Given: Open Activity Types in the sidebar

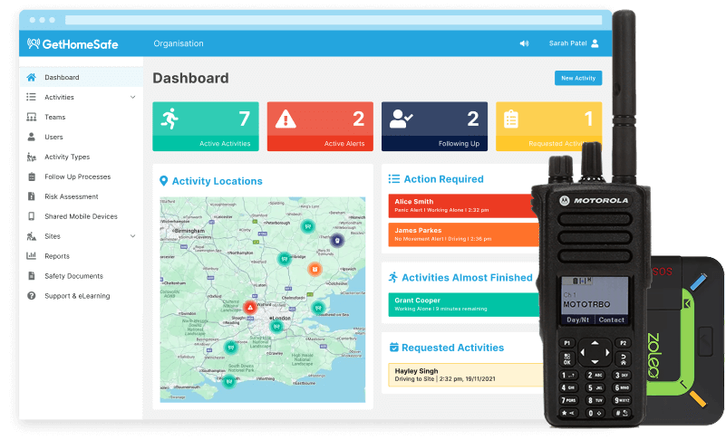Looking at the screenshot, I should click(67, 157).
